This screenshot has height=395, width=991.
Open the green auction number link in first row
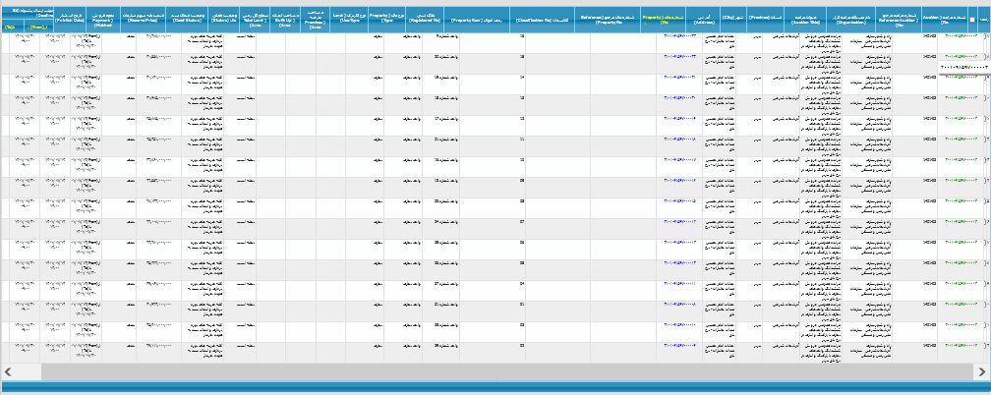pos(961,35)
